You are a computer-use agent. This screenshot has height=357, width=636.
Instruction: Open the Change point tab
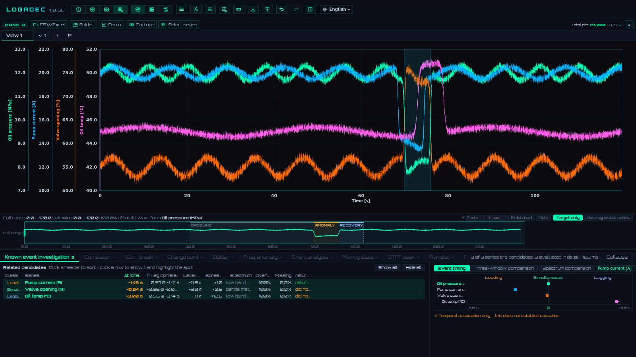click(185, 257)
